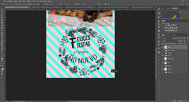Image resolution: width=189 pixels, height=102 pixels.
Task: Click the Brightness/Contrast adjustment icon
Action: (166, 25)
